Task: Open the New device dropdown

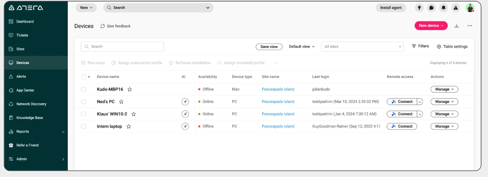Action: pyautogui.click(x=431, y=26)
